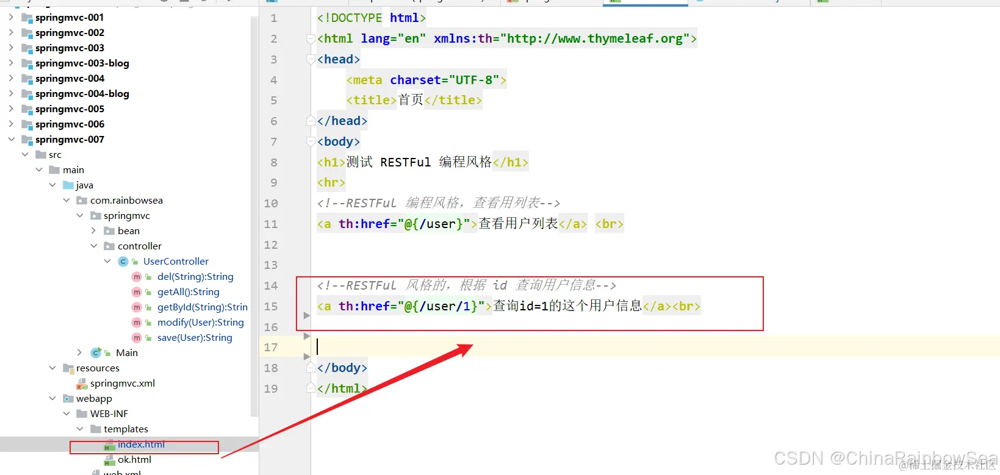
Task: Expand the springmvc-001 module
Action: tap(11, 17)
